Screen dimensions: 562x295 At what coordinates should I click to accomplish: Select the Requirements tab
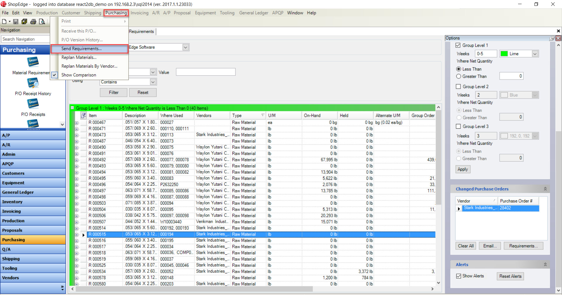(x=141, y=31)
